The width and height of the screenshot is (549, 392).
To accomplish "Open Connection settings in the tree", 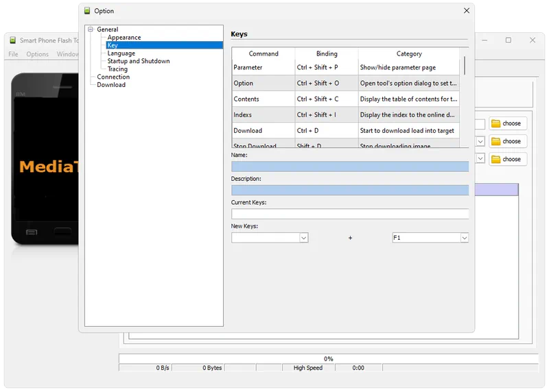I will pos(113,77).
